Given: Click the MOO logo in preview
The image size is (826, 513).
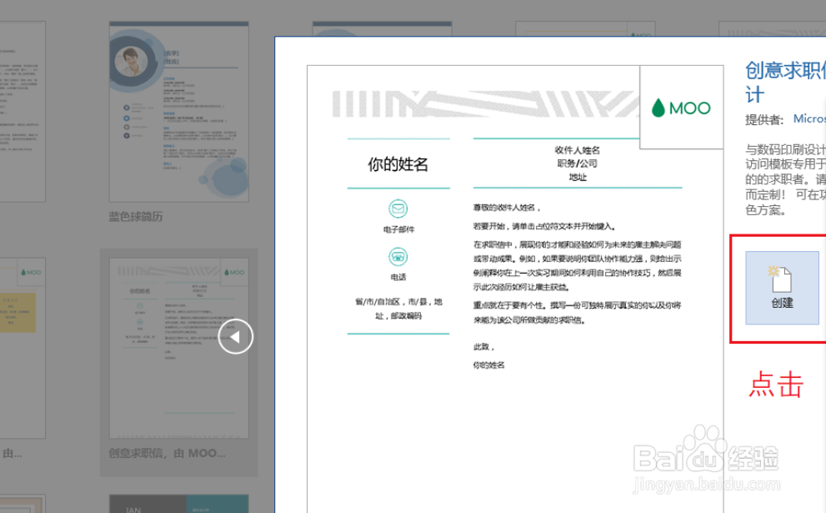Looking at the screenshot, I should [681, 108].
